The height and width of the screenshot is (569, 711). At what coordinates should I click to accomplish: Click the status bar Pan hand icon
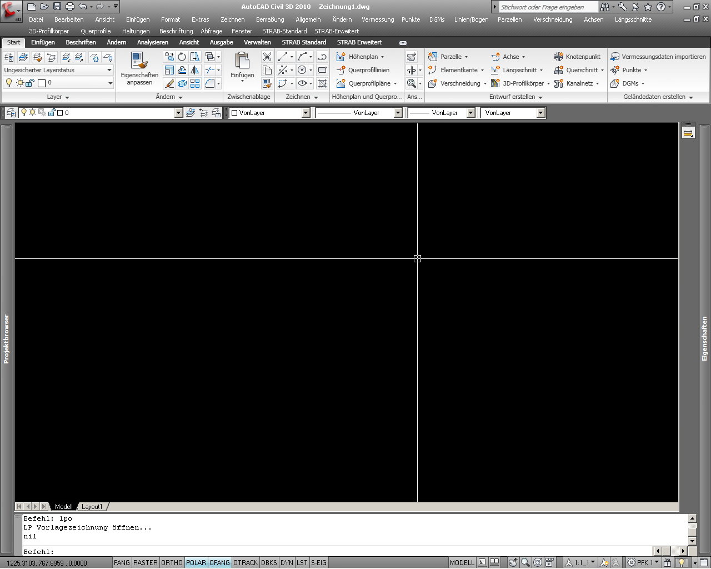pyautogui.click(x=513, y=562)
